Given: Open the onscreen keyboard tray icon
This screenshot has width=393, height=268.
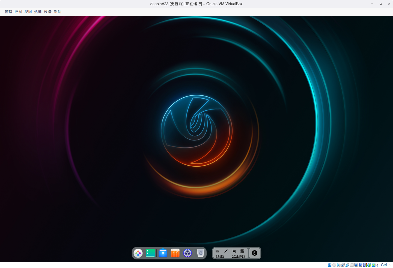Looking at the screenshot, I should (218, 251).
